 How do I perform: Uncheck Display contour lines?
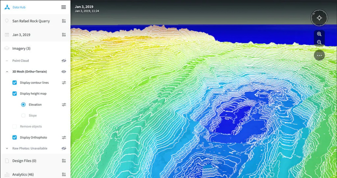click(x=15, y=83)
